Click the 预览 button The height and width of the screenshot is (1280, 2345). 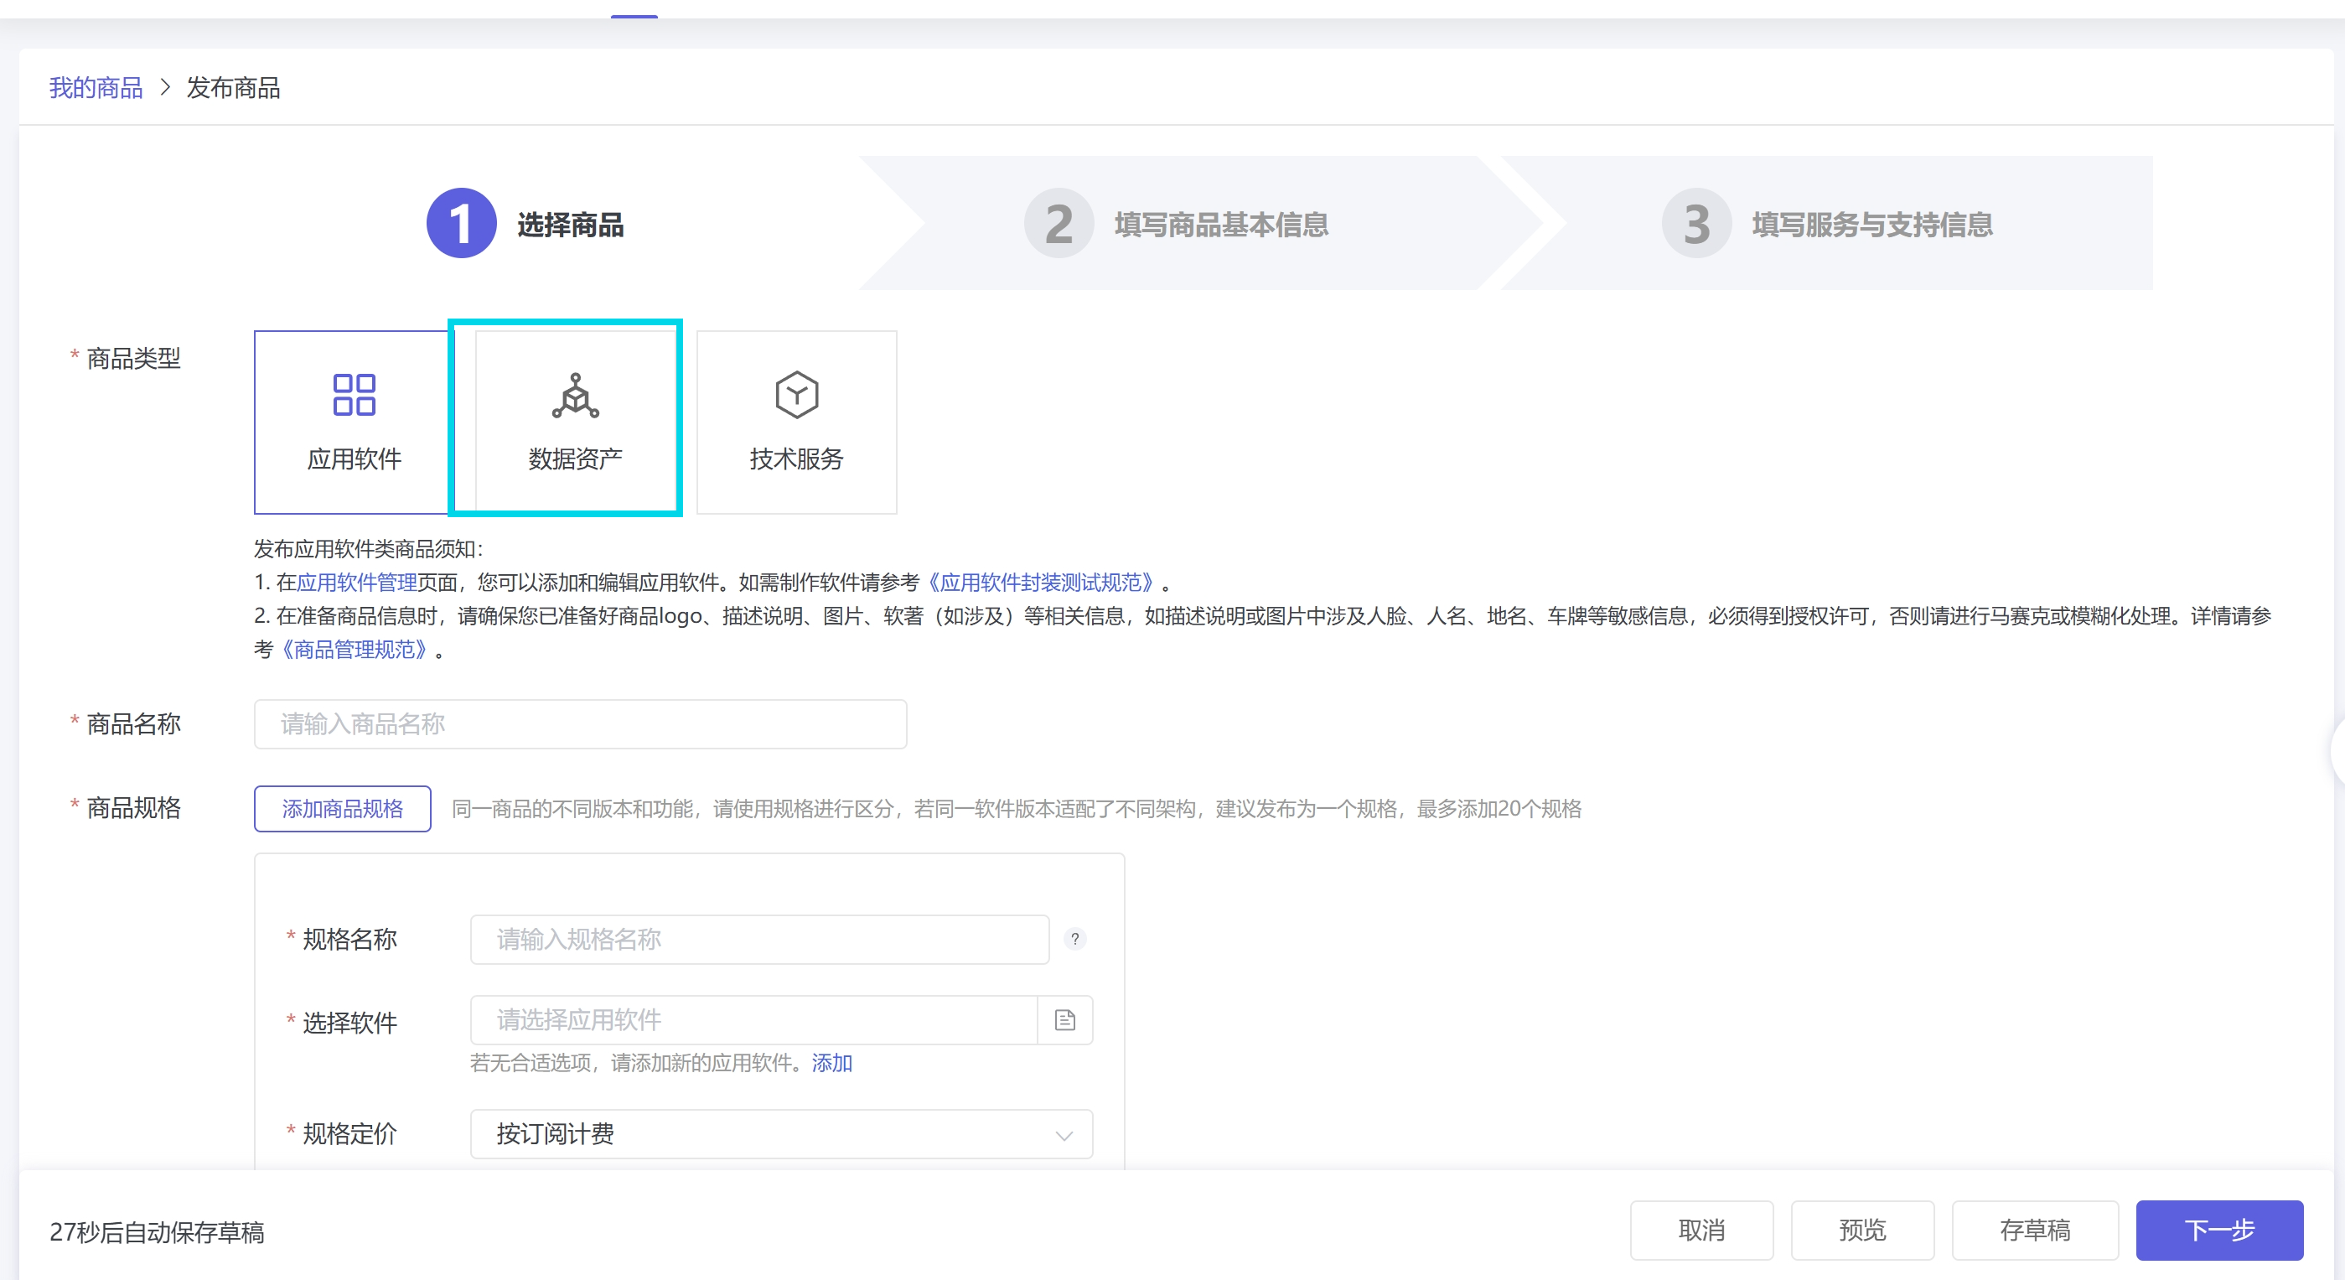[x=1862, y=1230]
